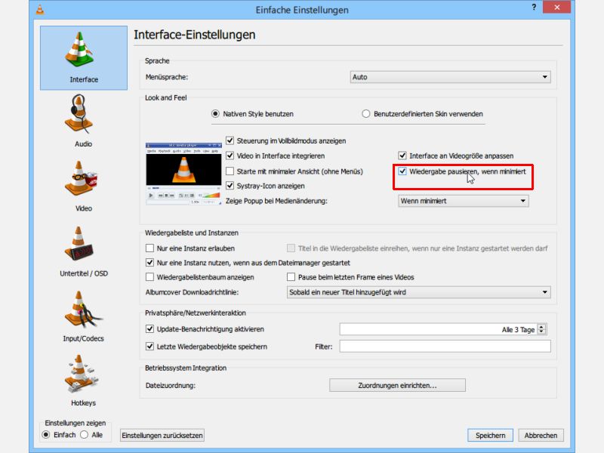This screenshot has height=453, width=604.
Task: Open the Untertitel / OSD settings category
Action: [x=84, y=251]
